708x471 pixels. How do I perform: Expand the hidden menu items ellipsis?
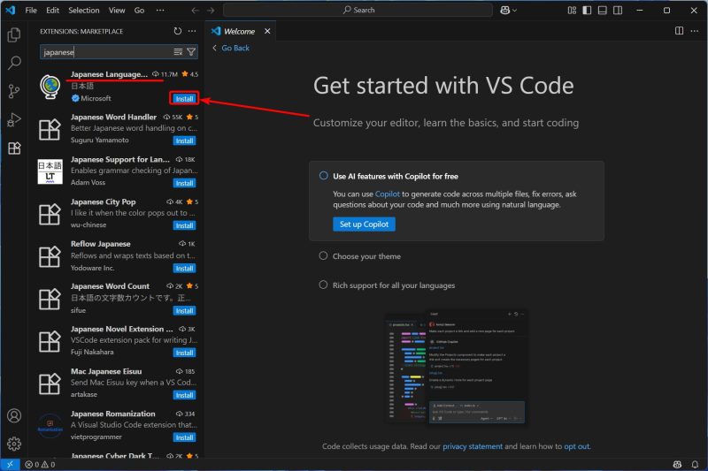coord(160,10)
